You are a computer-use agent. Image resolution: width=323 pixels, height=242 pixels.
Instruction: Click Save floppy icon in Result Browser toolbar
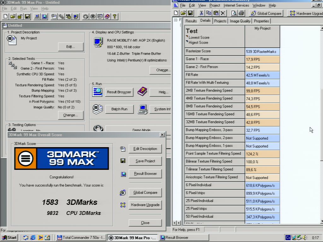tap(190, 13)
